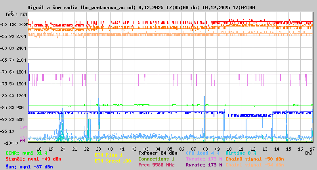Click the '23' hour label on x-axis
Image resolution: width=317 pixels, height=170 pixels.
pyautogui.click(x=98, y=149)
